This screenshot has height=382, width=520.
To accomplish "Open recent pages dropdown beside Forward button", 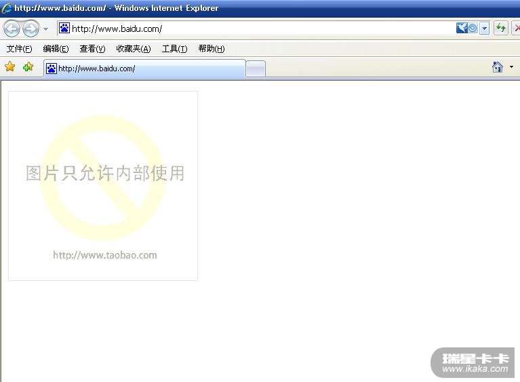I will click(x=46, y=29).
